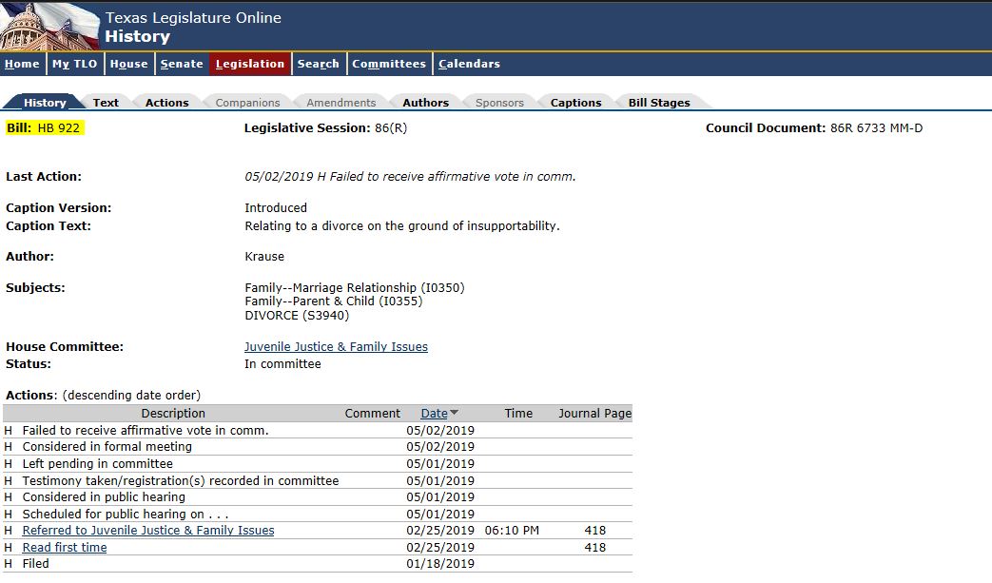Image resolution: width=992 pixels, height=583 pixels.
Task: Open the House navigation link
Action: pyautogui.click(x=128, y=64)
